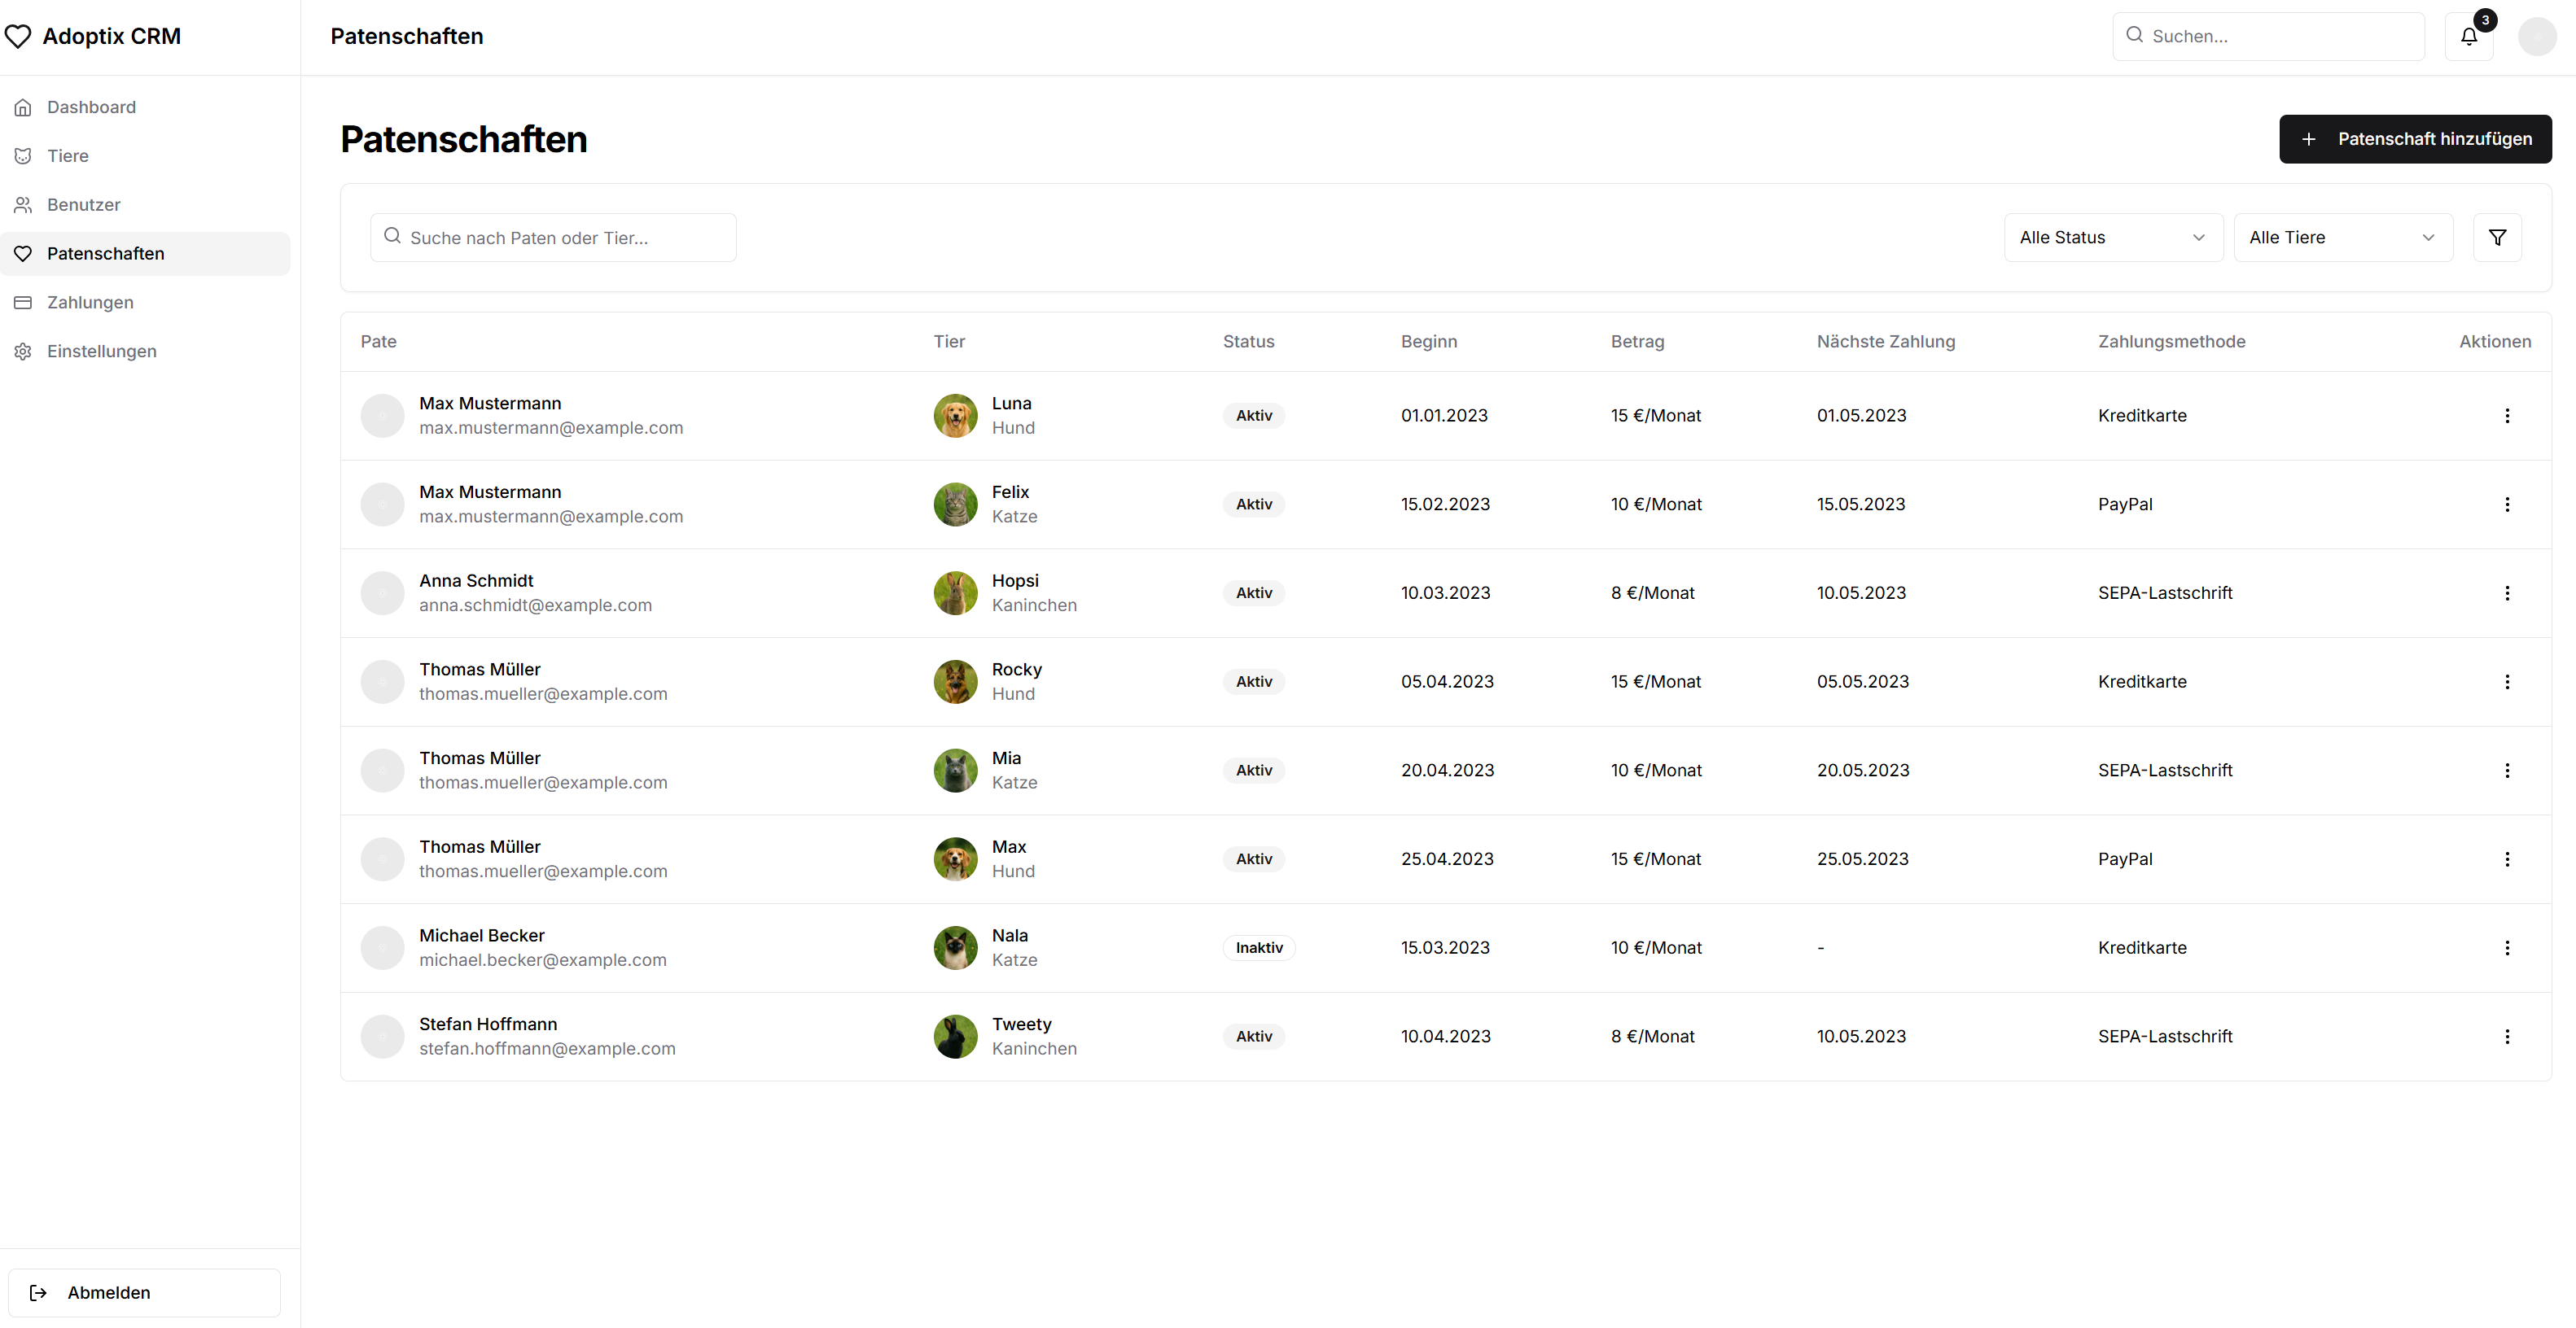Open actions menu for Tweety sponsorship row
2576x1328 pixels.
coord(2506,1037)
